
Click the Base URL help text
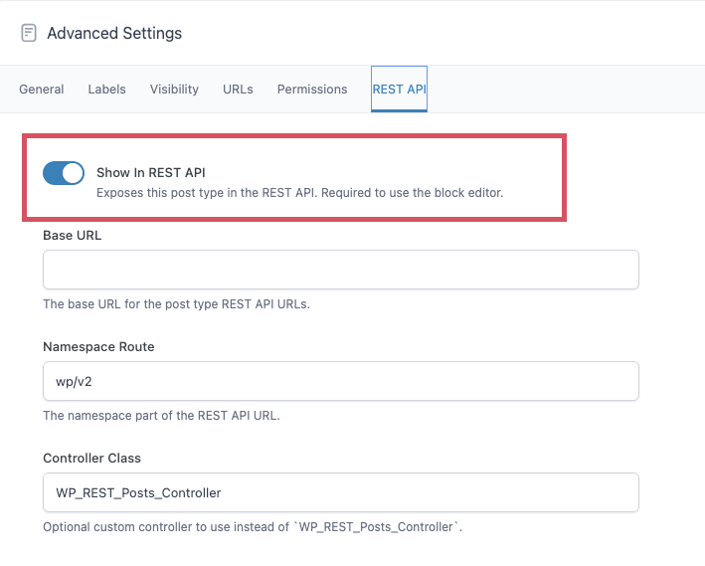coord(176,304)
